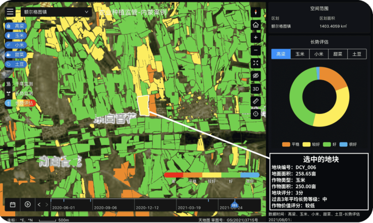Open the timeline calendar picker
Viewport: 373px width, 223px height.
(x=13, y=204)
